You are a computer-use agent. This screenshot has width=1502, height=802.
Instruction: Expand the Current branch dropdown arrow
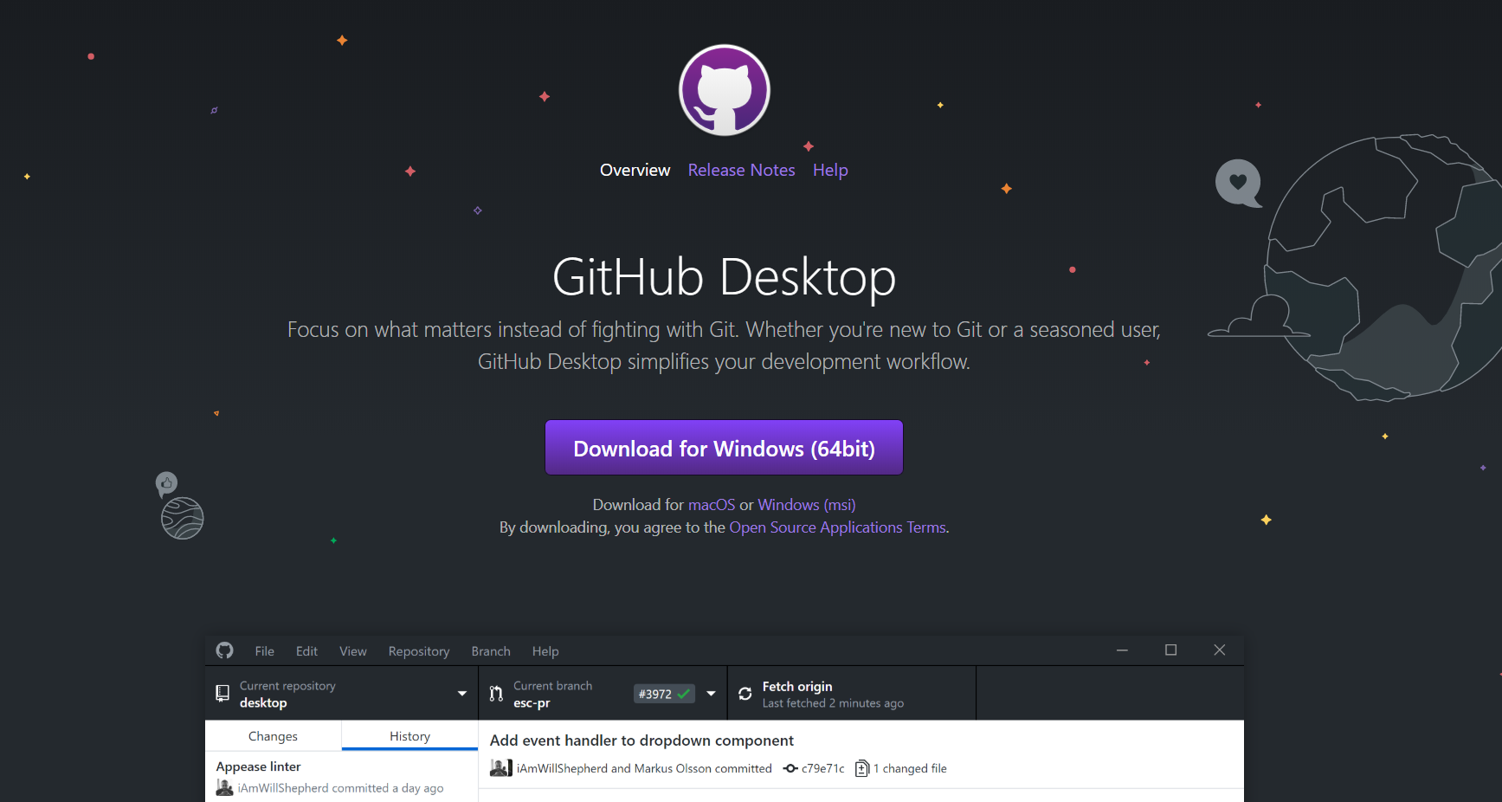click(x=712, y=694)
